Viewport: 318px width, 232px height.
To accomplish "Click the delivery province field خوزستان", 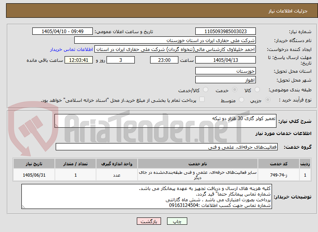I will [225, 71].
